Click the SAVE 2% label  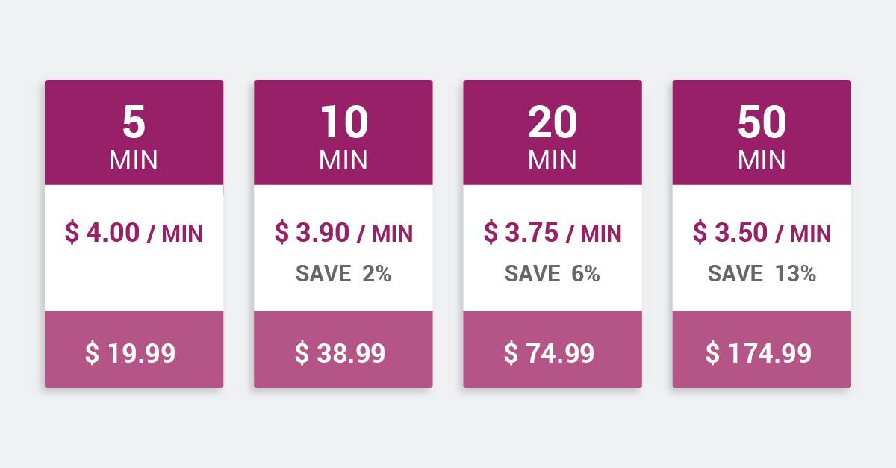click(x=343, y=274)
